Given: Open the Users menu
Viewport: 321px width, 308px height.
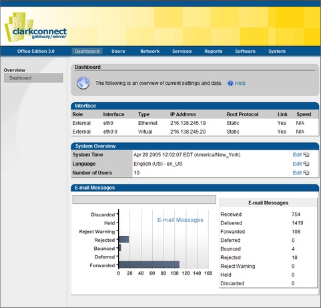Looking at the screenshot, I should point(118,51).
